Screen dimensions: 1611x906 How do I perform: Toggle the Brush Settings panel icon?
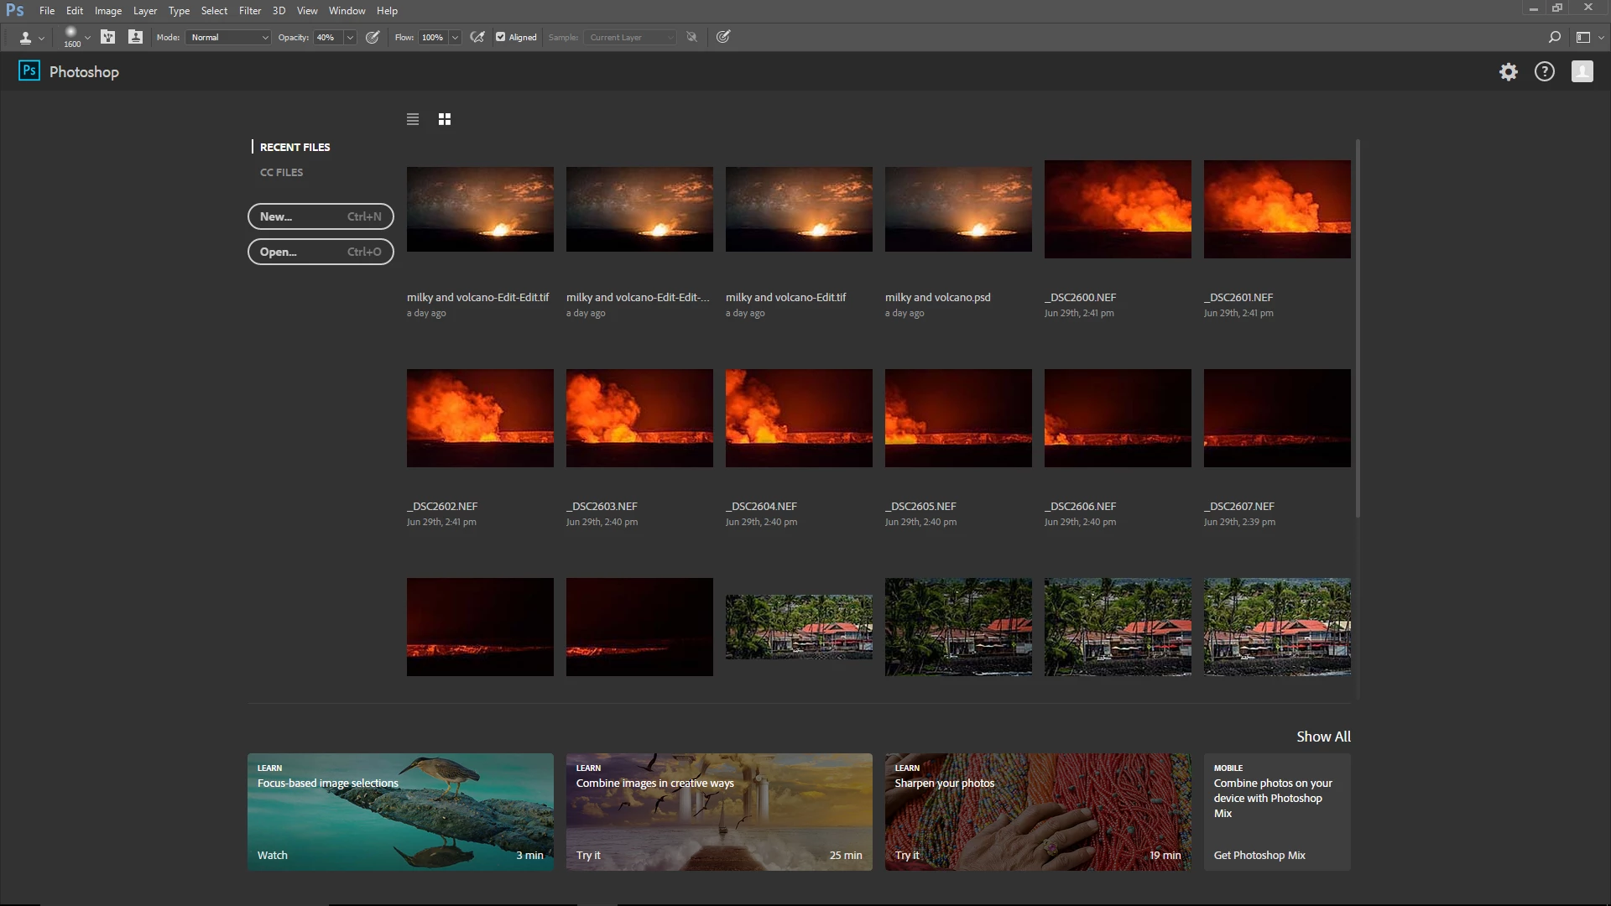[108, 37]
